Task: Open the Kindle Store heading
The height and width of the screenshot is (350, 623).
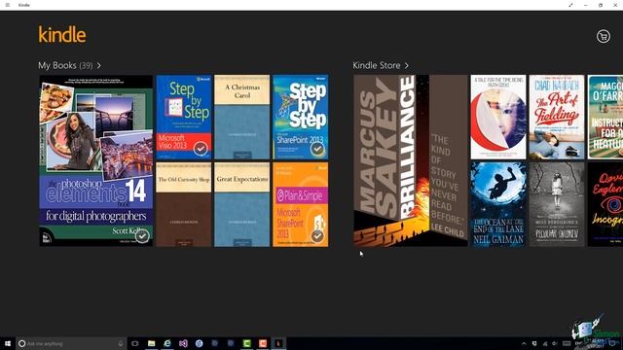Action: click(x=377, y=65)
